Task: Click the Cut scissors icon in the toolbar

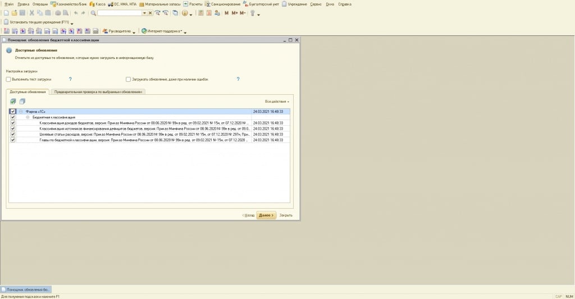Action: pyautogui.click(x=32, y=13)
